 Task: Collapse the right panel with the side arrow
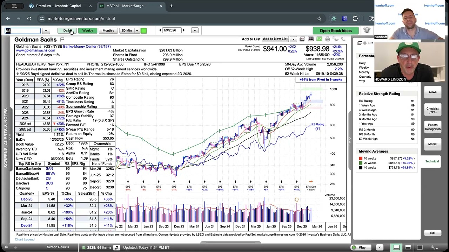(x=349, y=140)
